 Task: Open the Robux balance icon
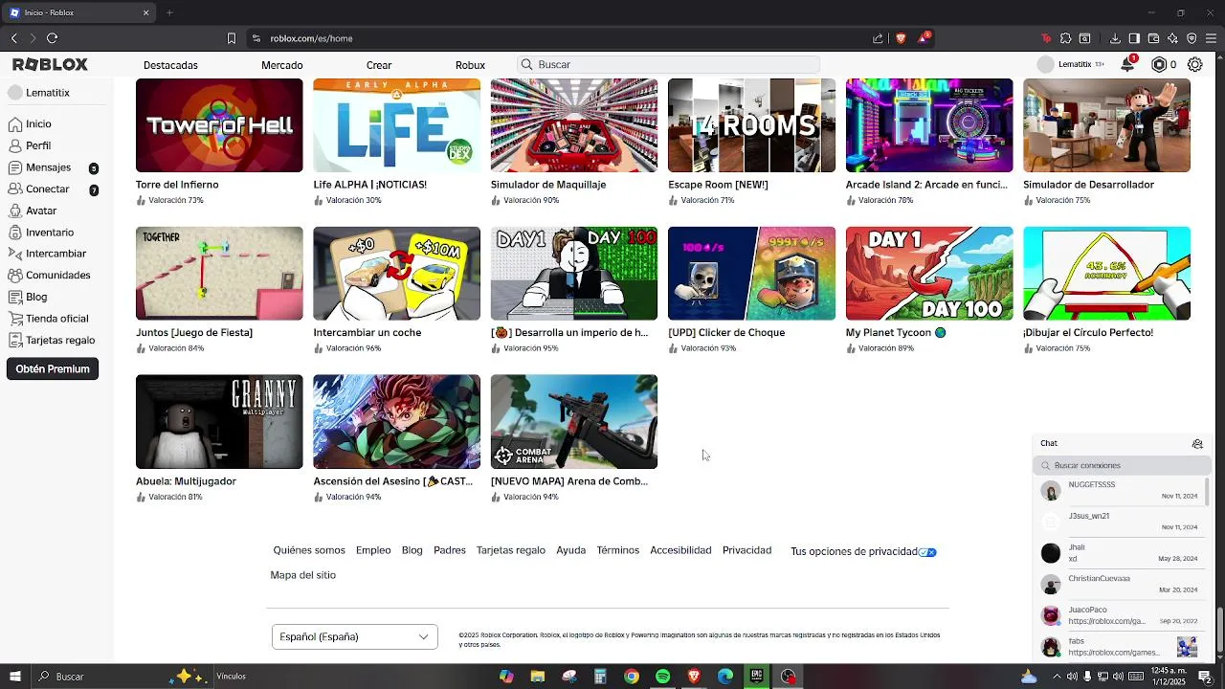pos(1159,64)
